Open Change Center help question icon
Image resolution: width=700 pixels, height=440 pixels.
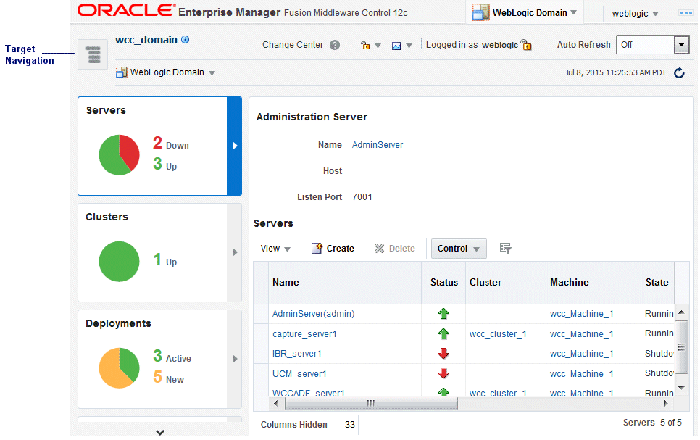coord(335,45)
